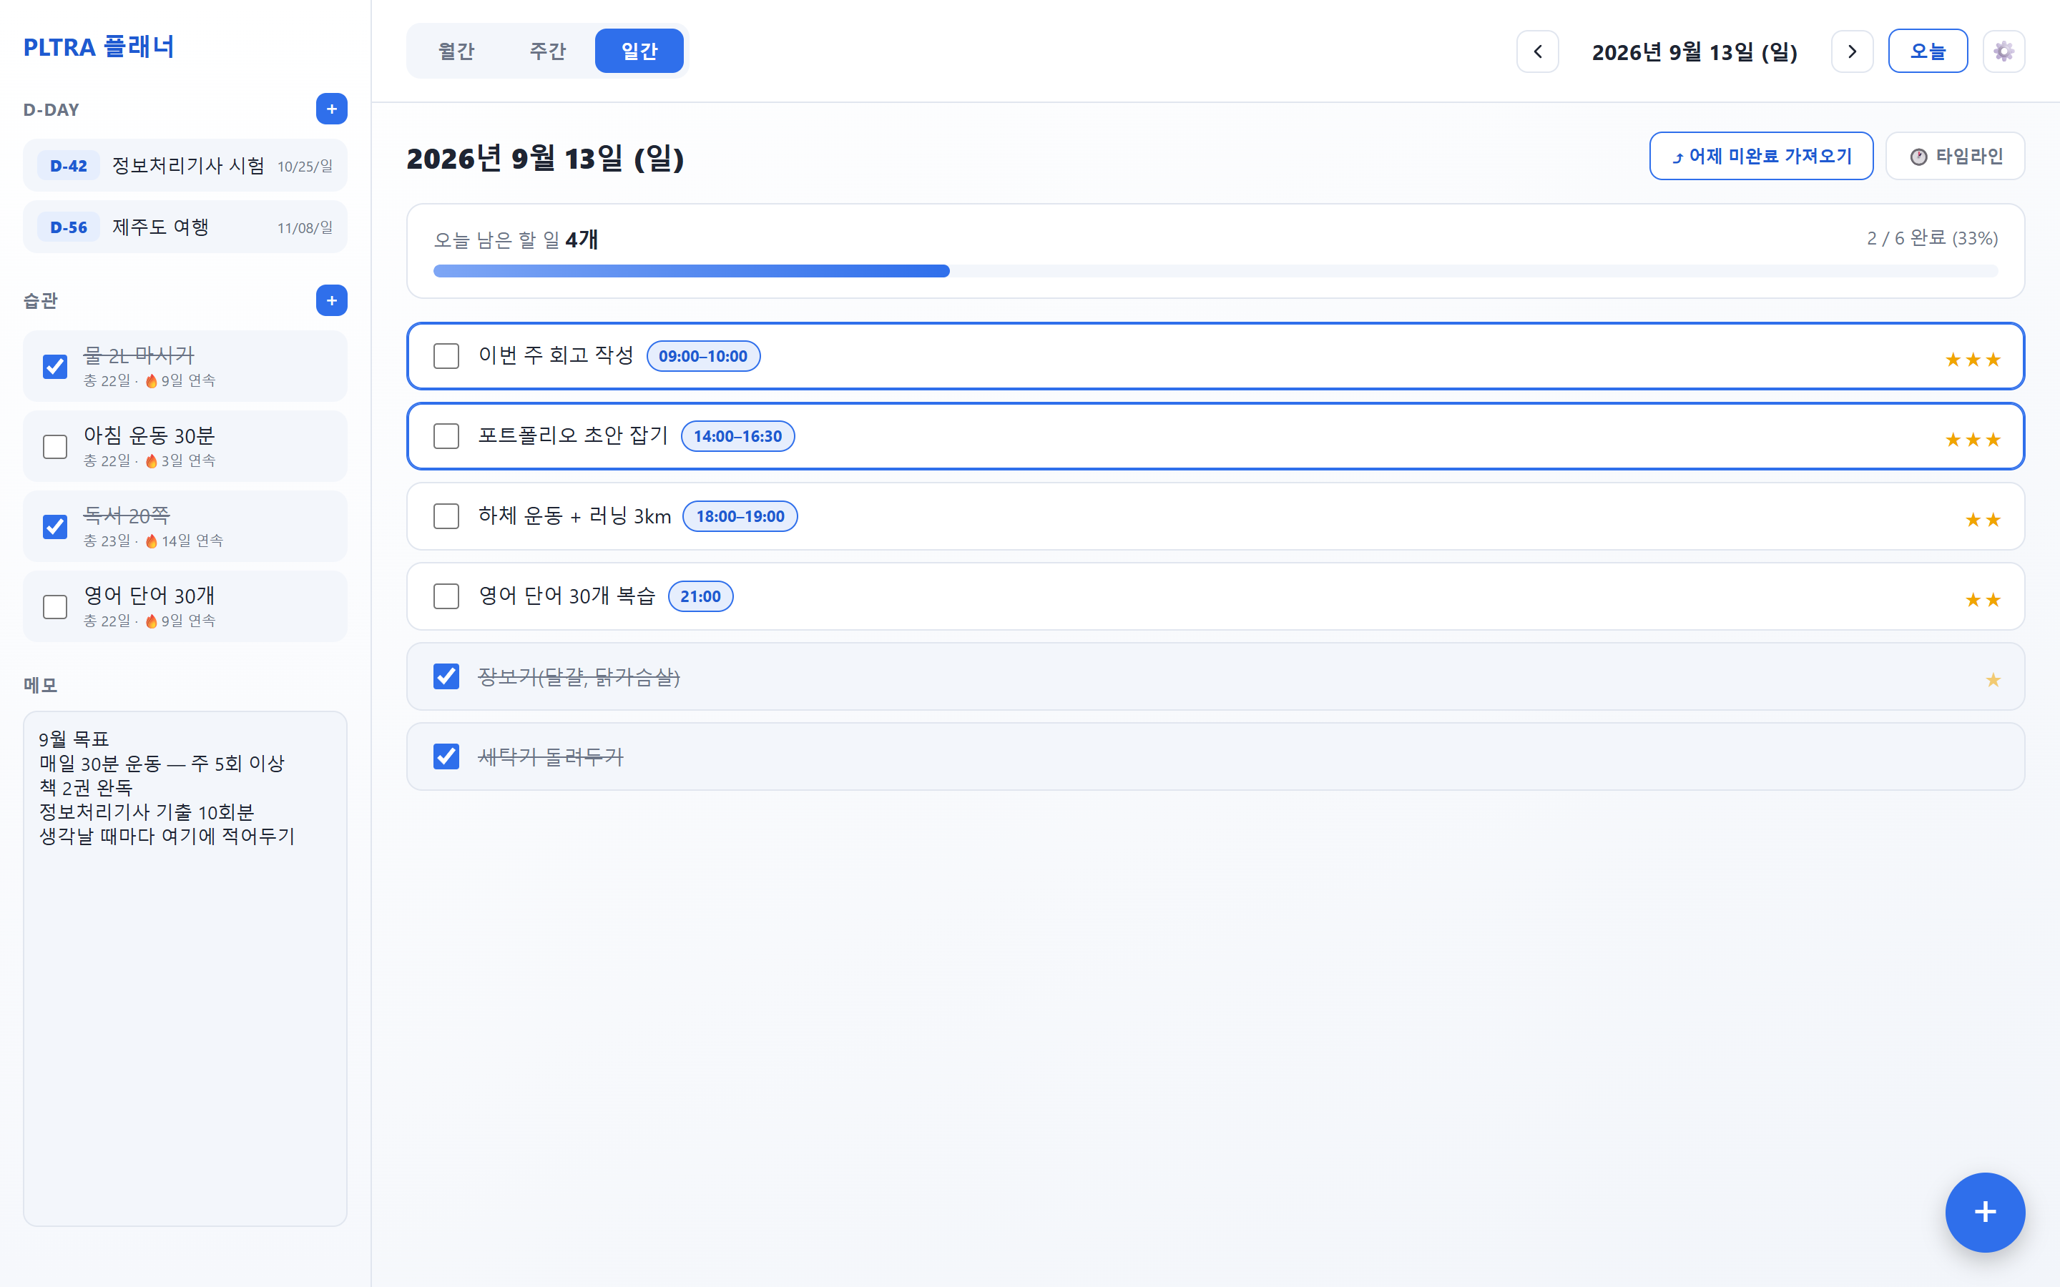Click time badge 21:00
The height and width of the screenshot is (1287, 2060).
[700, 596]
